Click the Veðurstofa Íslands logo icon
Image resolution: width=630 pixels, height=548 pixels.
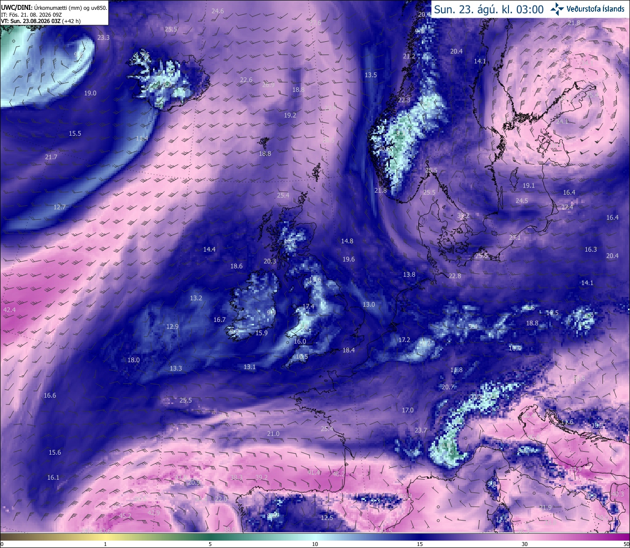pos(557,8)
